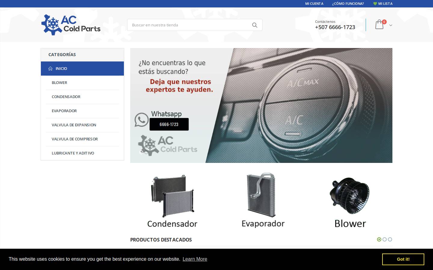Click the AC Cold Parts logo

click(71, 25)
